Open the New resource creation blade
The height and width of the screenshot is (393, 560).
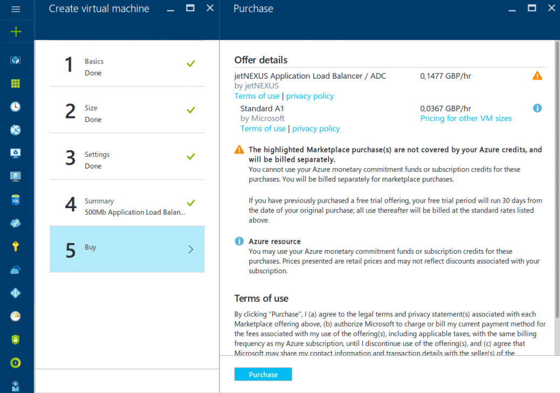tap(17, 31)
